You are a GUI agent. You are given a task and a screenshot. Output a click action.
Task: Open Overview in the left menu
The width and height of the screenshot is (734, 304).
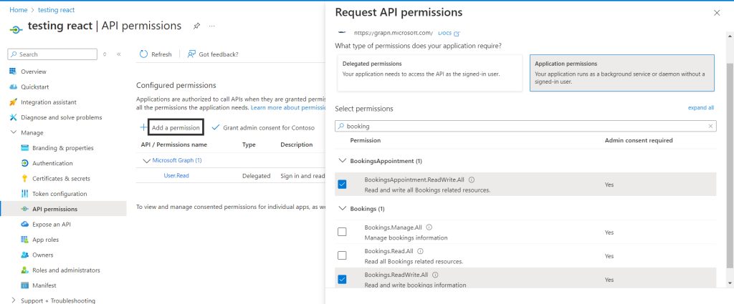(33, 72)
